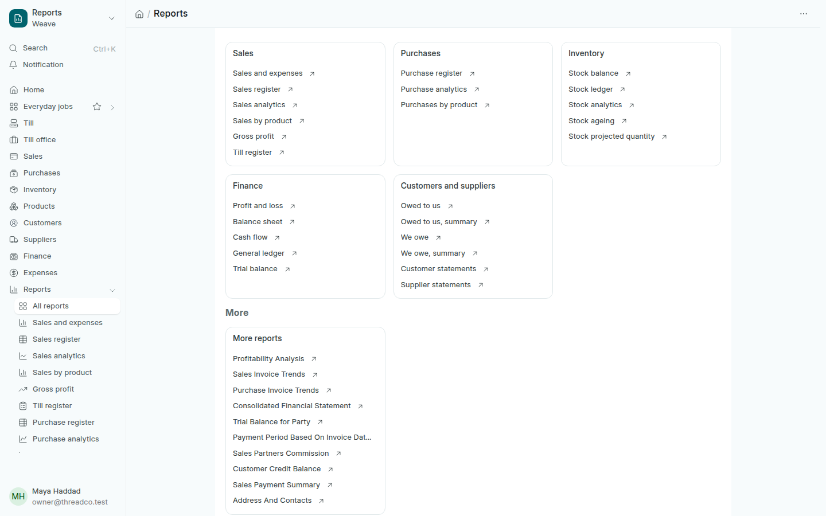The height and width of the screenshot is (516, 826).
Task: Open the three-dot options menu
Action: 804,14
